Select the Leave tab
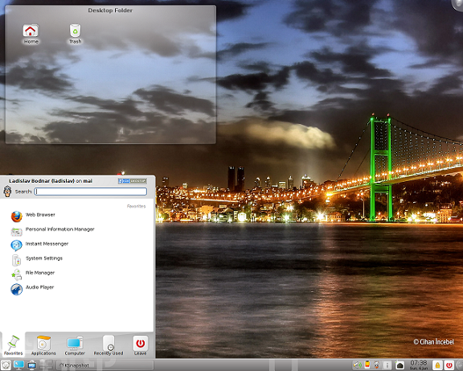This screenshot has height=371, width=463. click(140, 345)
